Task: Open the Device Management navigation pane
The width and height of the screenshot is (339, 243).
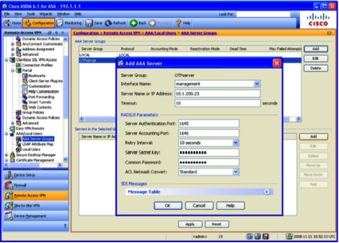Action: (x=36, y=216)
